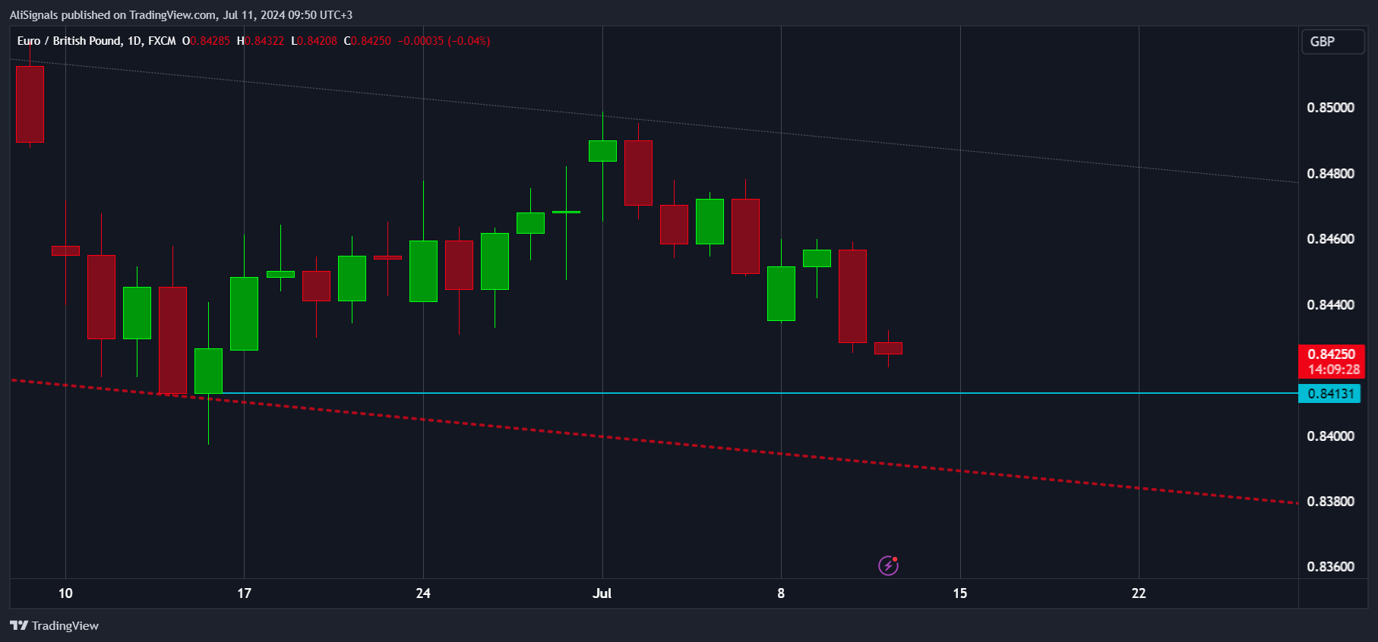
Task: Click the 0.84000 price axis label
Action: [x=1330, y=436]
